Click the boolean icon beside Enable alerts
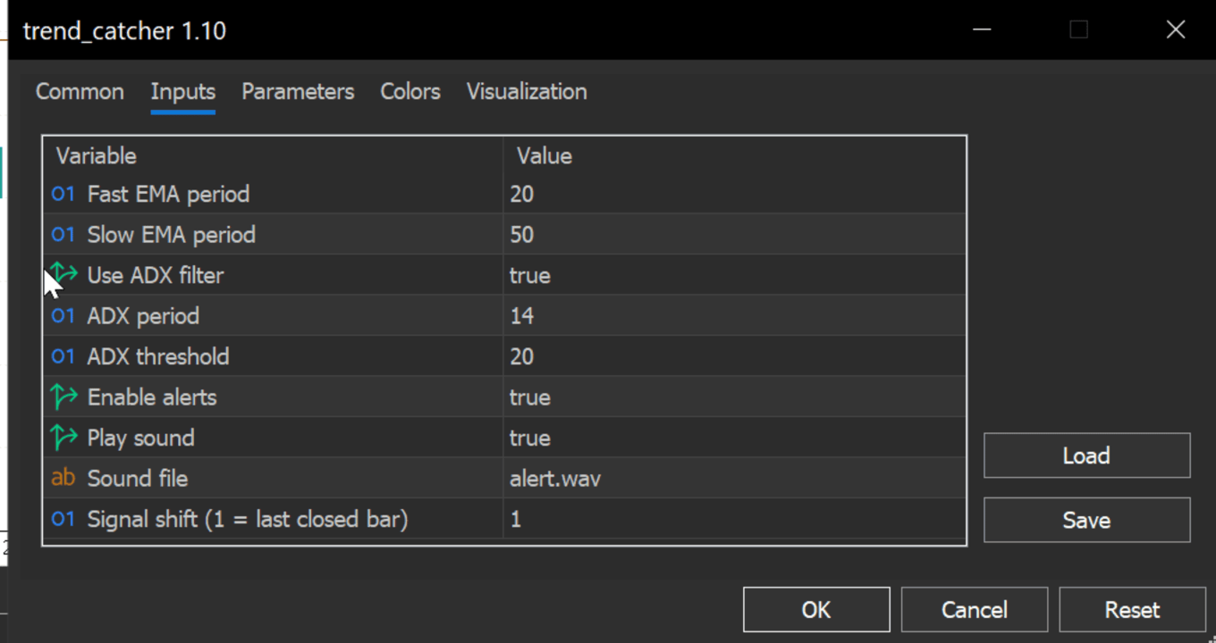Viewport: 1216px width, 643px height. point(64,397)
